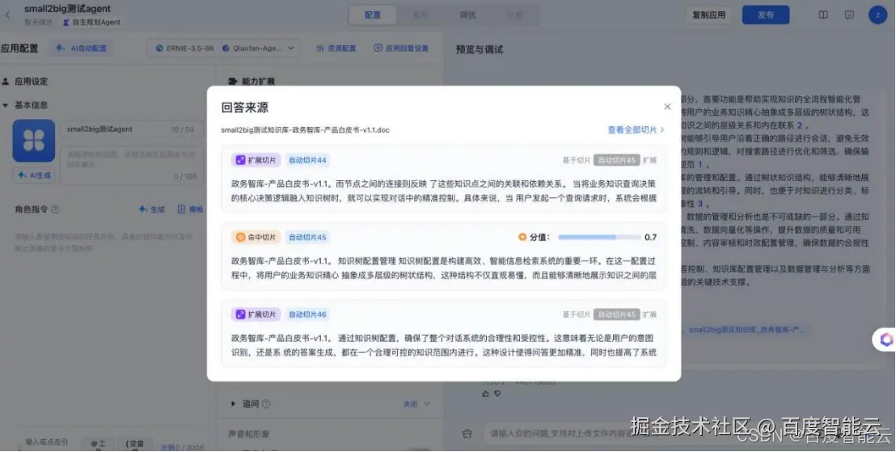Click the AI生成 button under app icon
The height and width of the screenshot is (452, 896).
click(34, 175)
